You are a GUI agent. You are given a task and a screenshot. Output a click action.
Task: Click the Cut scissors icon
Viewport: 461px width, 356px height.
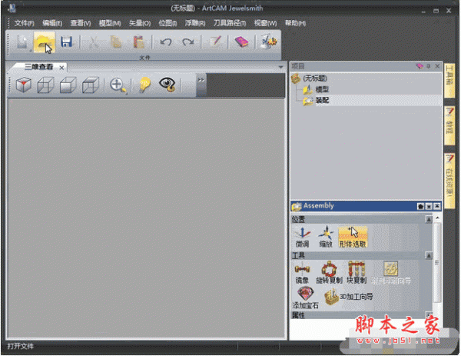[93, 42]
